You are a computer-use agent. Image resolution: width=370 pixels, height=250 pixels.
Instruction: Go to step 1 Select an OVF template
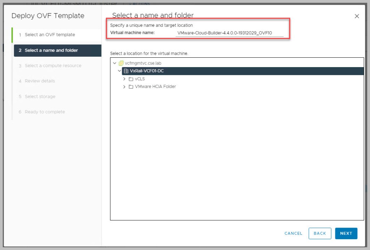(57, 35)
